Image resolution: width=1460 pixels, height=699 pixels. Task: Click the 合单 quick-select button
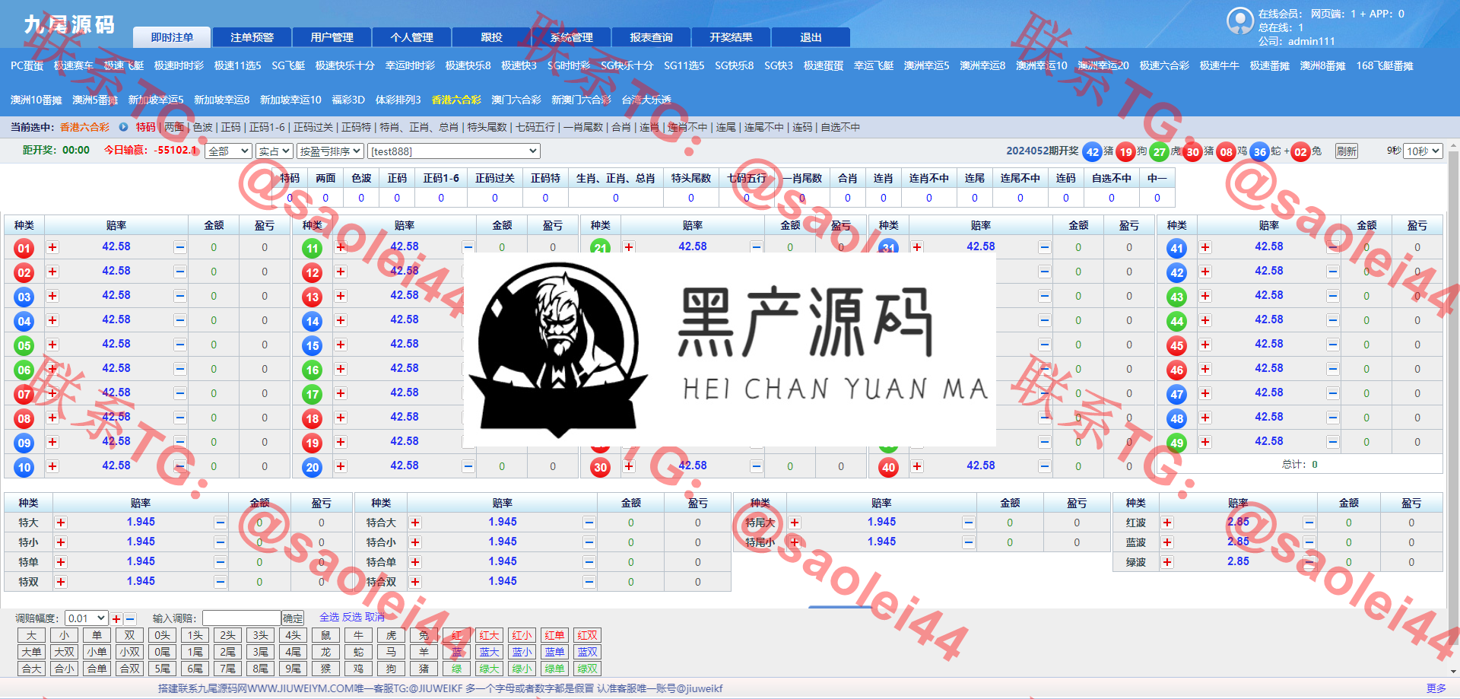pyautogui.click(x=97, y=669)
